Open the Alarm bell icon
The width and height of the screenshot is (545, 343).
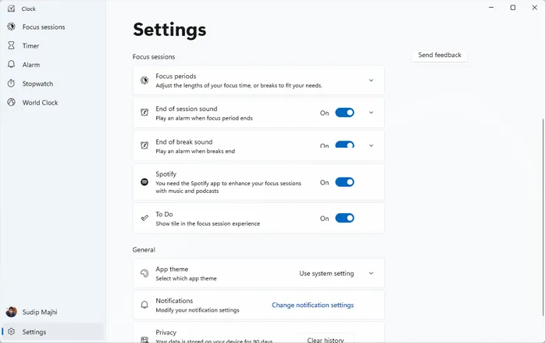click(x=12, y=65)
